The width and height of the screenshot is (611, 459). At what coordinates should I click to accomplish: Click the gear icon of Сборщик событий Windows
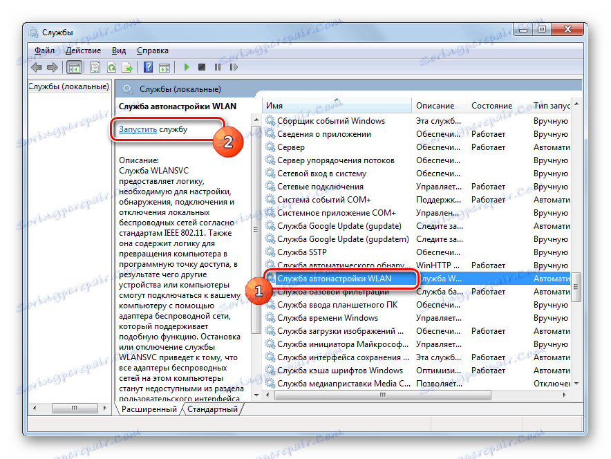pyautogui.click(x=270, y=120)
